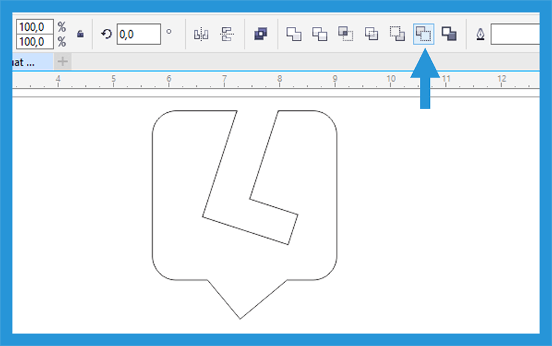Click the horizontal scale factor field
The width and height of the screenshot is (552, 346).
click(35, 27)
